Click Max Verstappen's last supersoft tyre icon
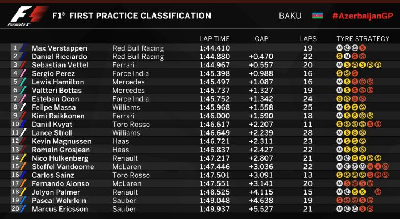 (x=362, y=48)
